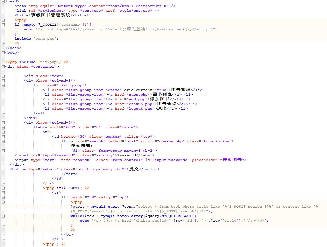Screen dimensions: 327x247
Task: Collapse the div class="col-md-3" fold marker
Action: [3, 81]
